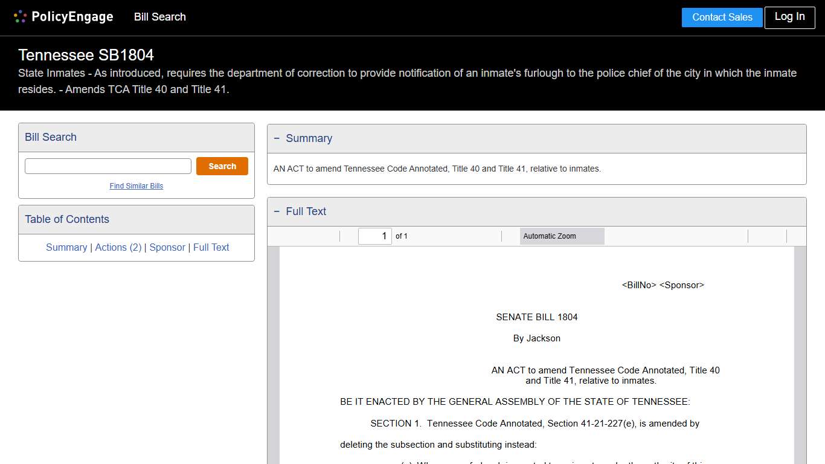
Task: Open Bill Search in the top navigation
Action: (x=159, y=17)
